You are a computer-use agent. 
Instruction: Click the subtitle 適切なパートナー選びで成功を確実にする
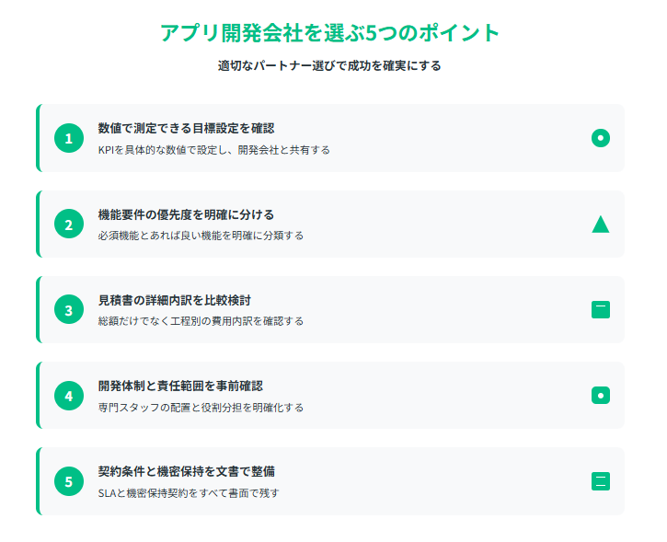pyautogui.click(x=329, y=65)
